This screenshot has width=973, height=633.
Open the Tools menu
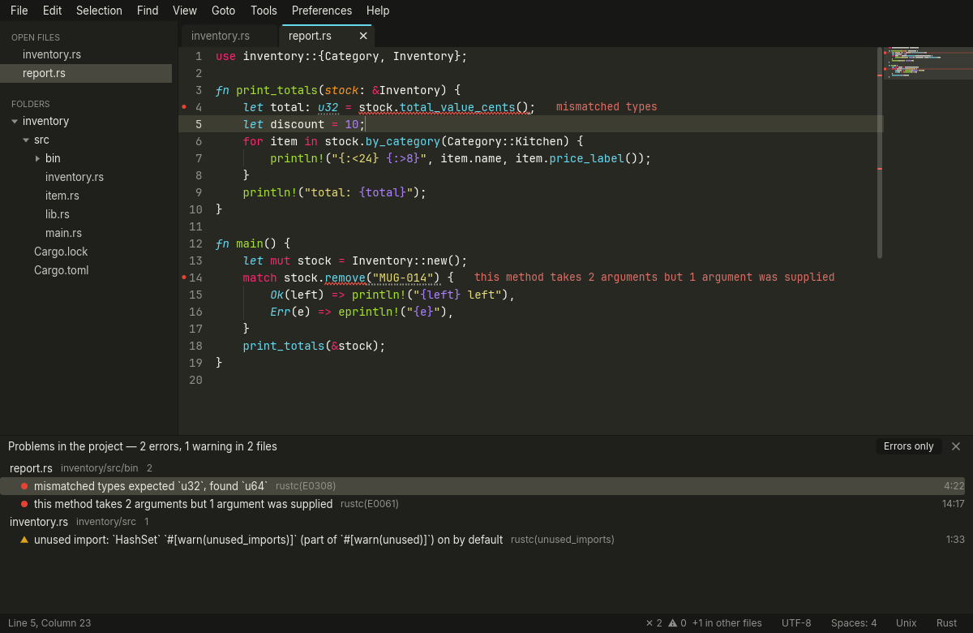tap(264, 11)
